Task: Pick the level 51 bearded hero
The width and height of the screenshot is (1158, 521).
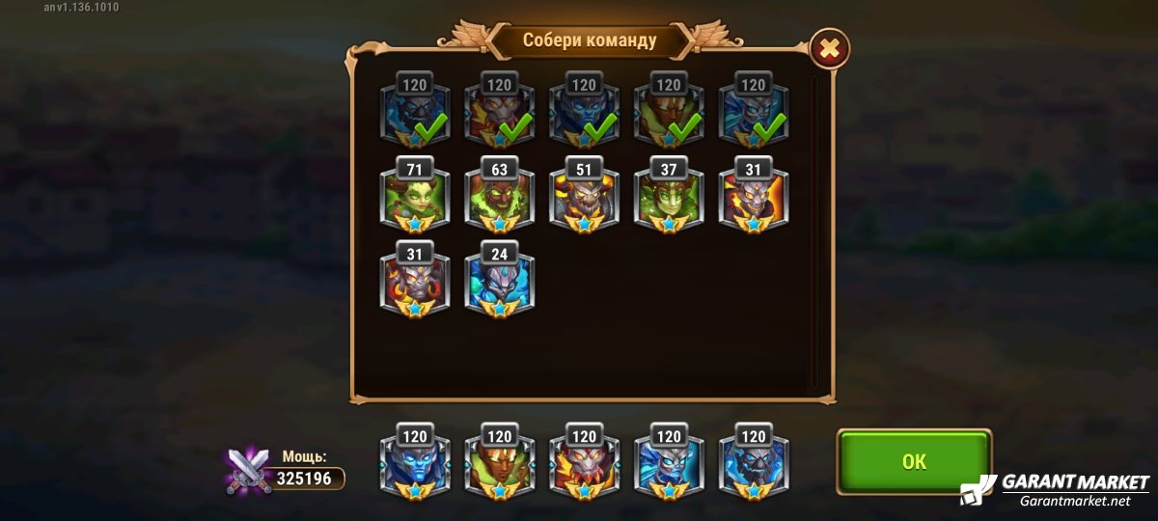Action: pyautogui.click(x=585, y=197)
